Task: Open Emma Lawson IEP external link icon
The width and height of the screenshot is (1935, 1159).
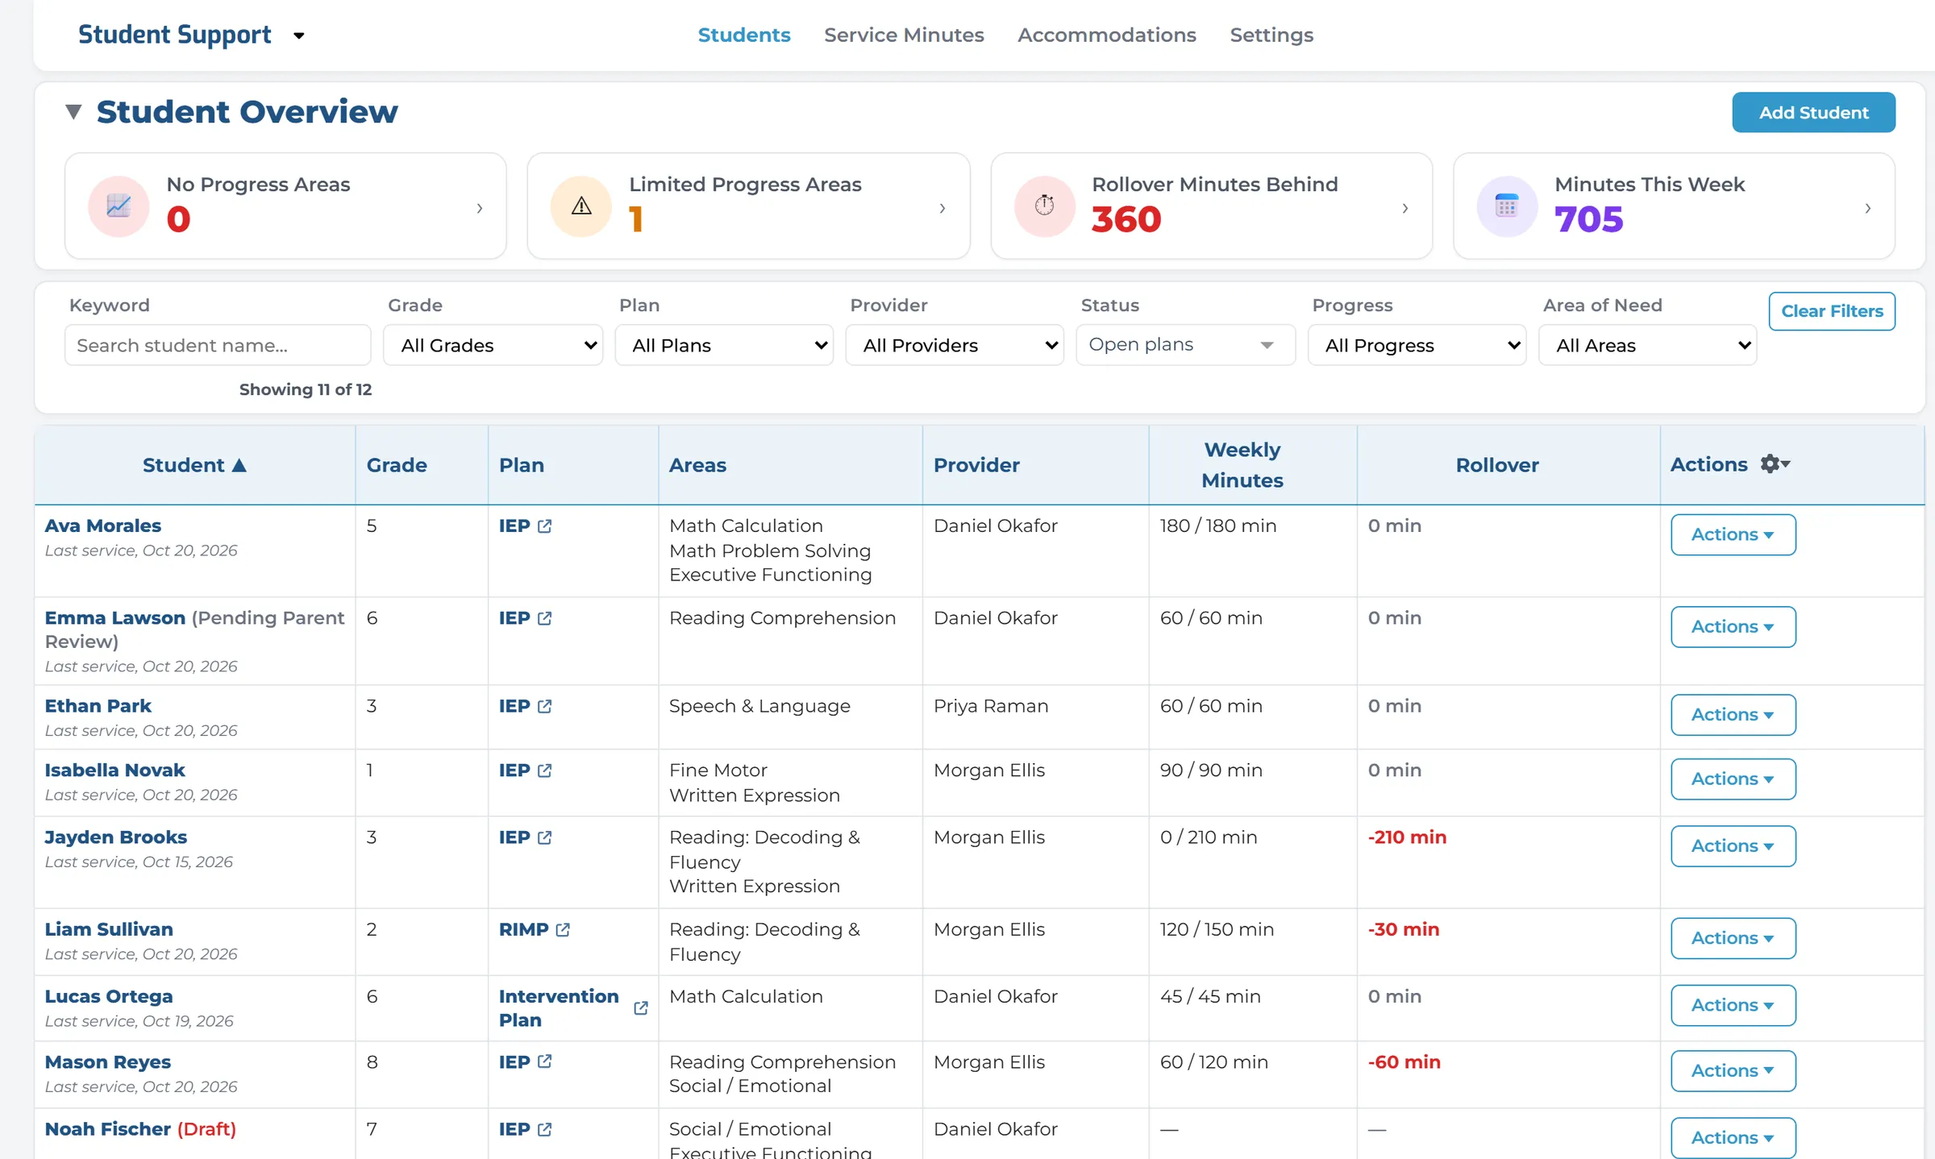Action: tap(544, 618)
